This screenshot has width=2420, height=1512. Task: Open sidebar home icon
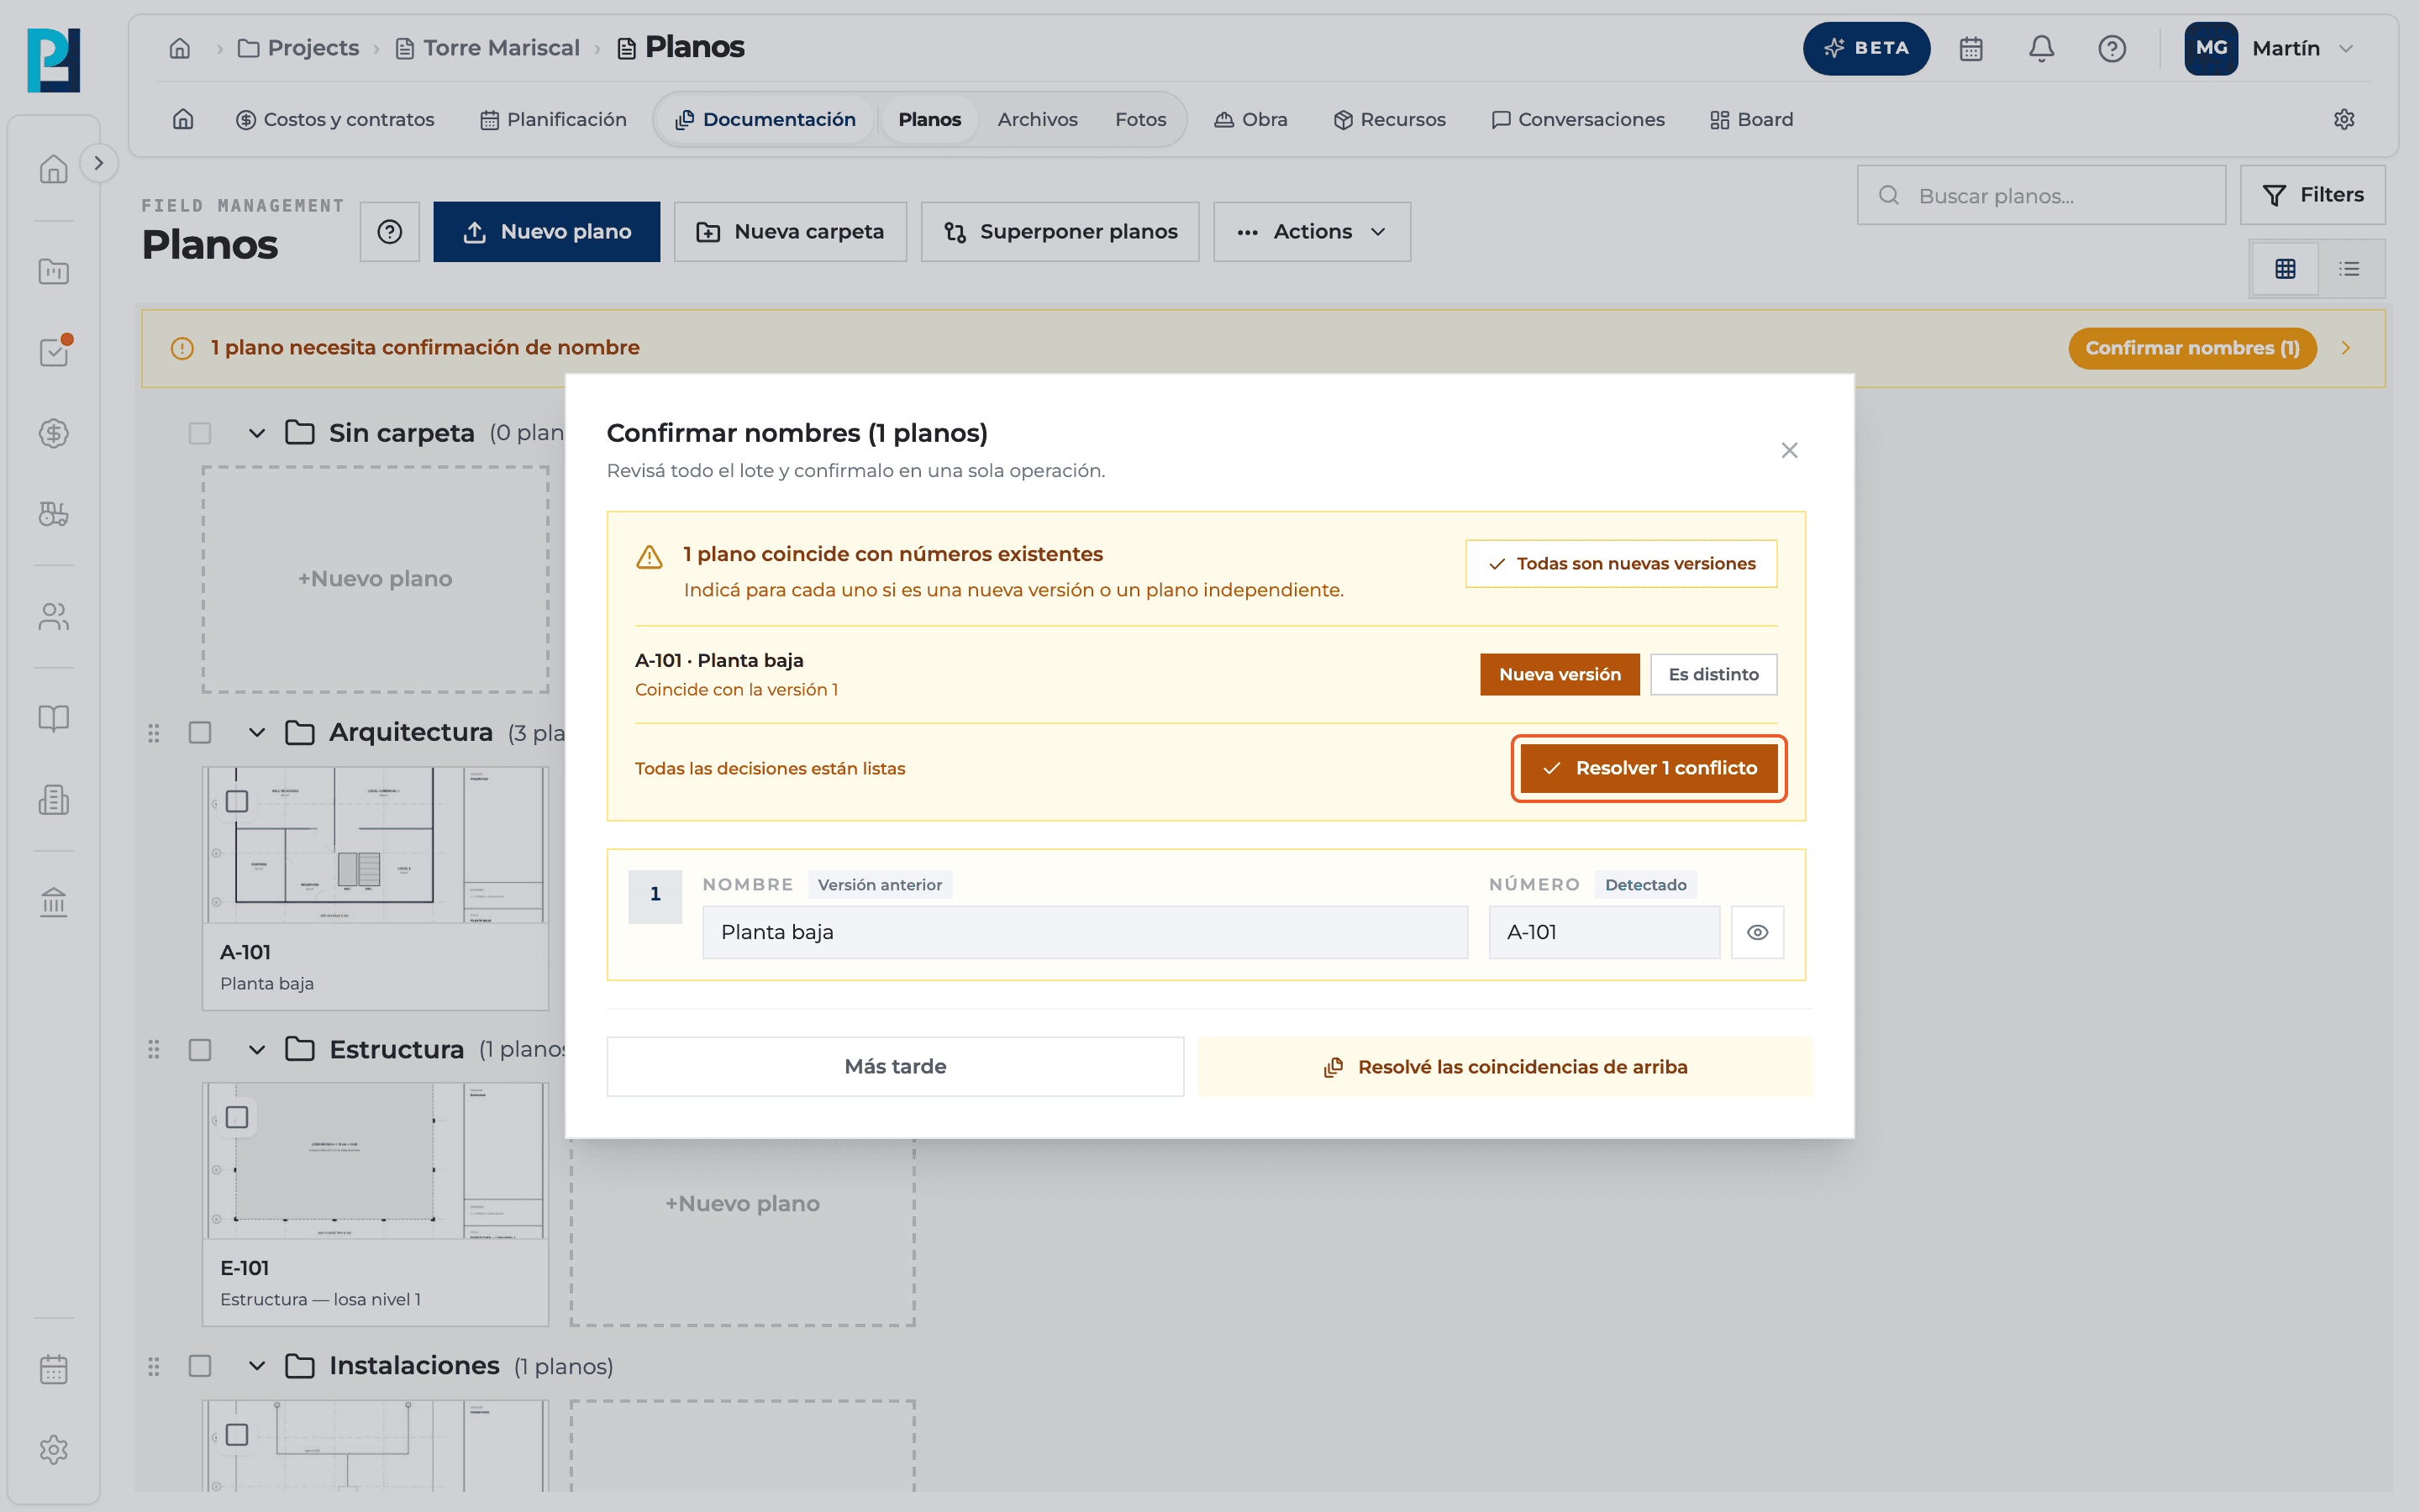coord(54,169)
